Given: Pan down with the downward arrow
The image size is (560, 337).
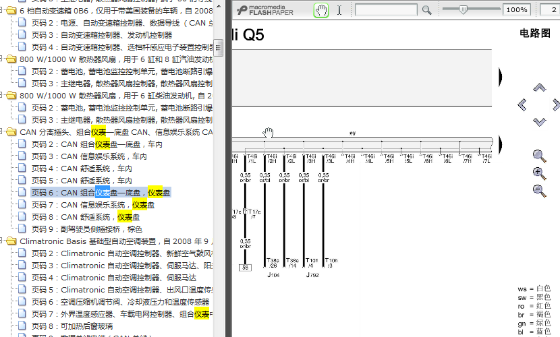Looking at the screenshot, I should click(x=540, y=122).
